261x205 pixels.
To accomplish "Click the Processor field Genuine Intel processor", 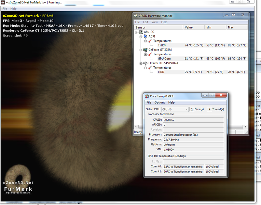I will click(193, 135).
